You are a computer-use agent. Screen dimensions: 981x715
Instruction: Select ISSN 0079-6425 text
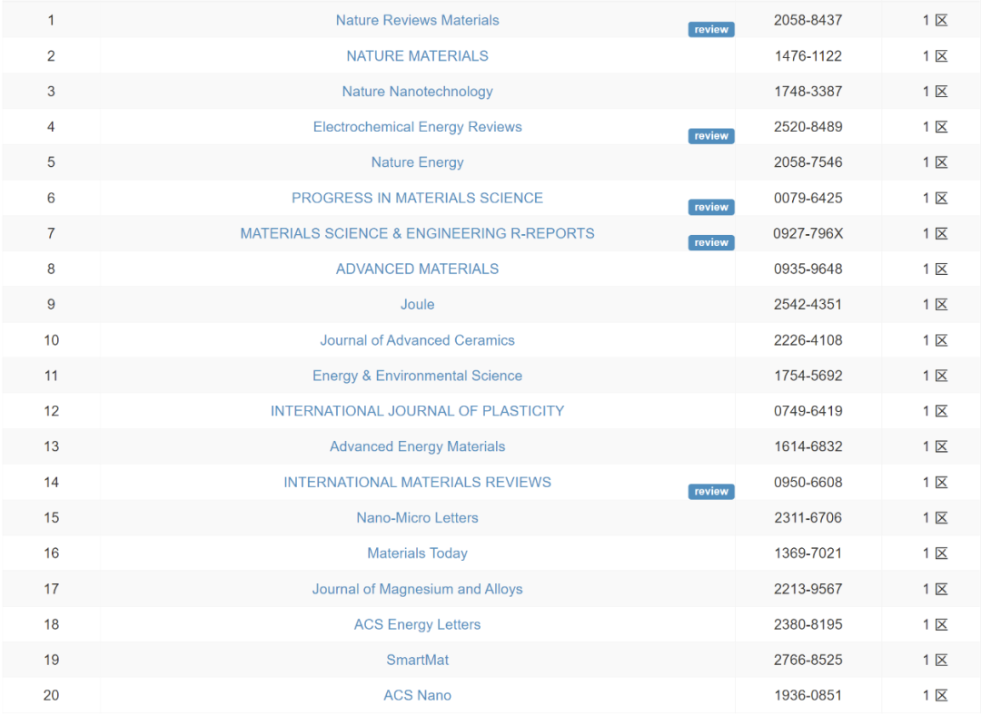click(x=808, y=198)
